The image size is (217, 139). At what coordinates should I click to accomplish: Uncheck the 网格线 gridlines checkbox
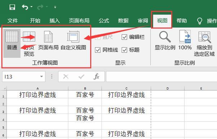(98, 50)
